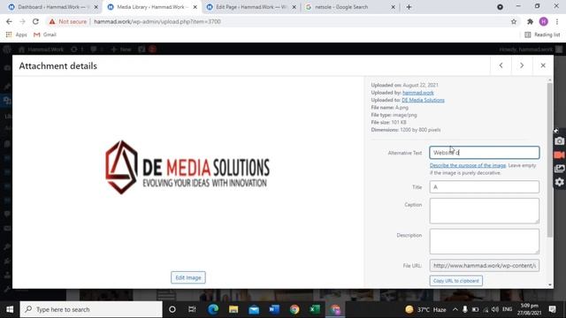
Task: Open Word from taskbar
Action: point(274,309)
